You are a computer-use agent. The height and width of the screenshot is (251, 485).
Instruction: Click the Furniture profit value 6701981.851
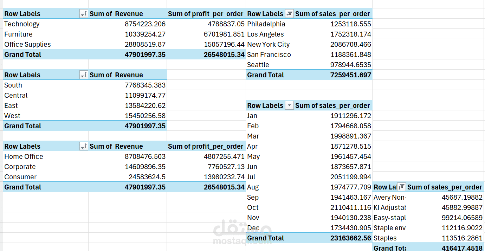(224, 34)
